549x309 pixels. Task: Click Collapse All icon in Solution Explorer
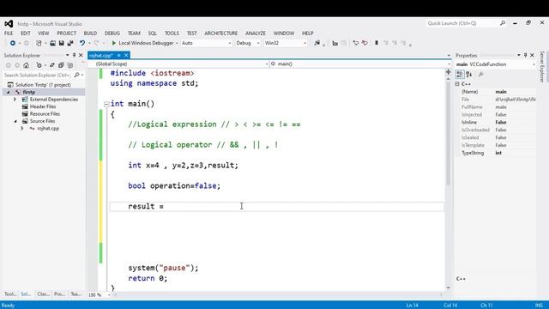pos(61,65)
